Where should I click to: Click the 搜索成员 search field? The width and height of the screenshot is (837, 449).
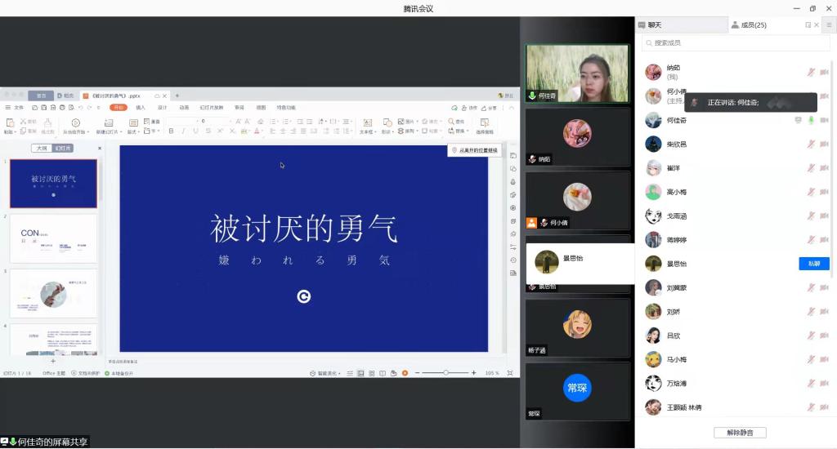tap(736, 42)
